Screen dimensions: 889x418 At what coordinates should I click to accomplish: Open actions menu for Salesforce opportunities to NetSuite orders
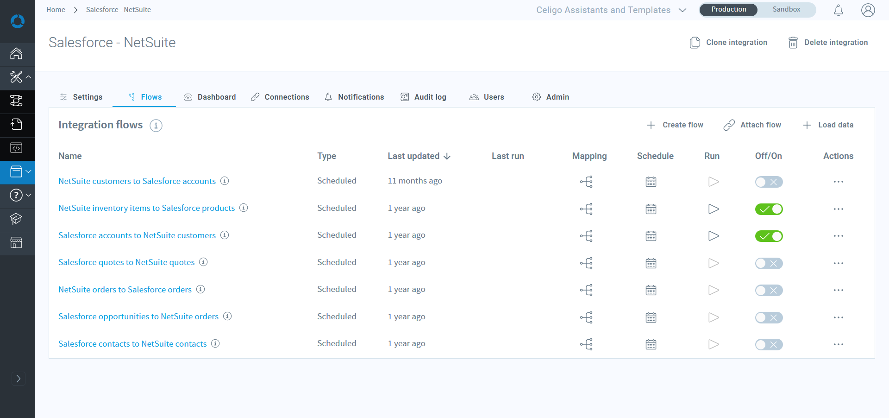[839, 317]
